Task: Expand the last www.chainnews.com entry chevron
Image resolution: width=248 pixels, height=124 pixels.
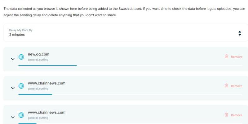Action: click(x=13, y=117)
